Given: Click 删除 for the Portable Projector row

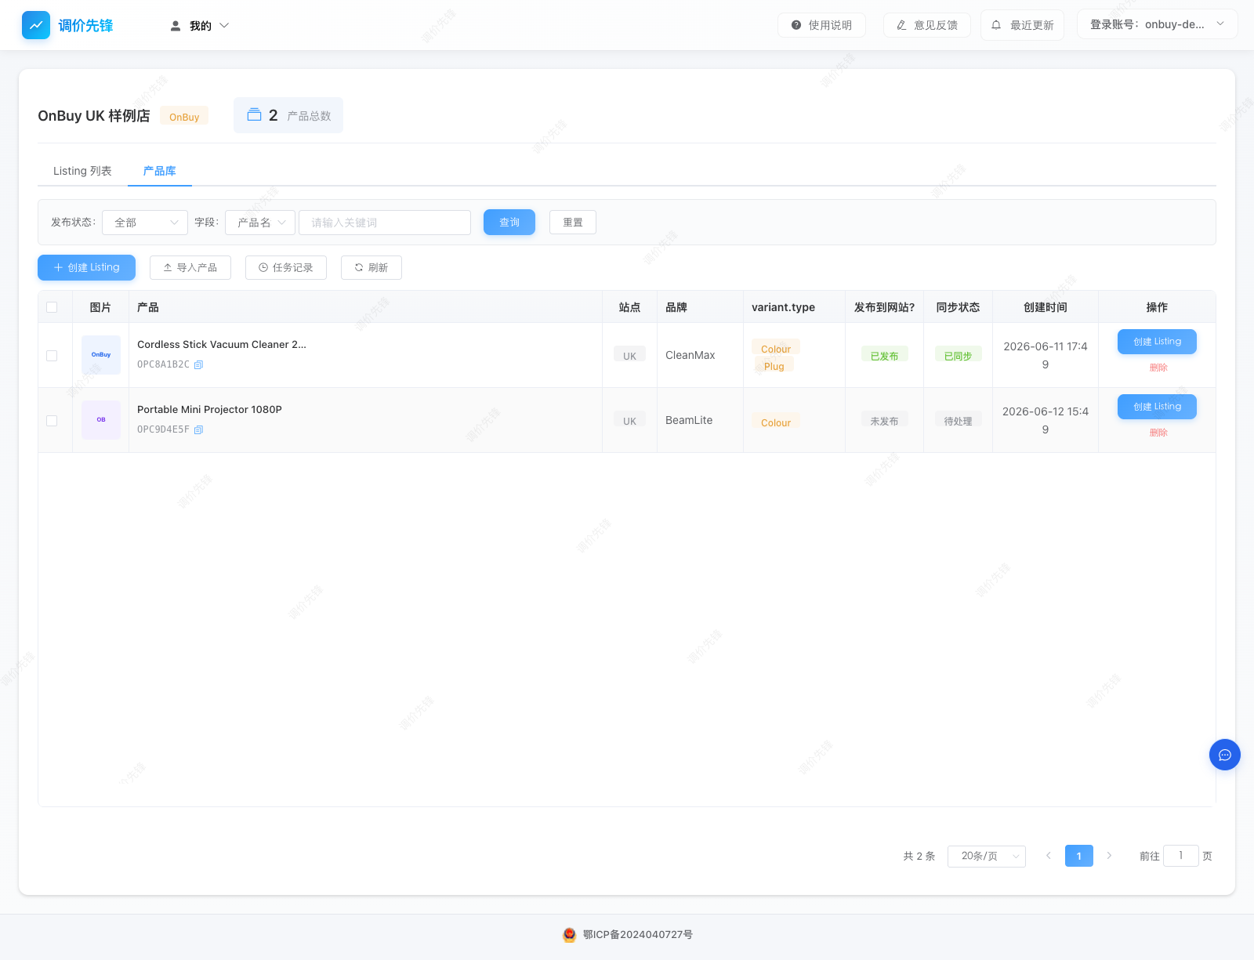Looking at the screenshot, I should point(1158,433).
